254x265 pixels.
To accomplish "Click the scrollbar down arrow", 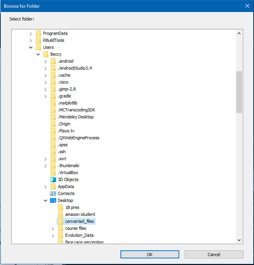I will point(239,240).
